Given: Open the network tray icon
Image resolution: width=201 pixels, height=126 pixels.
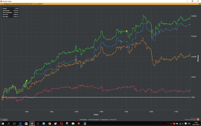Looking at the screenshot, I should pos(180,124).
